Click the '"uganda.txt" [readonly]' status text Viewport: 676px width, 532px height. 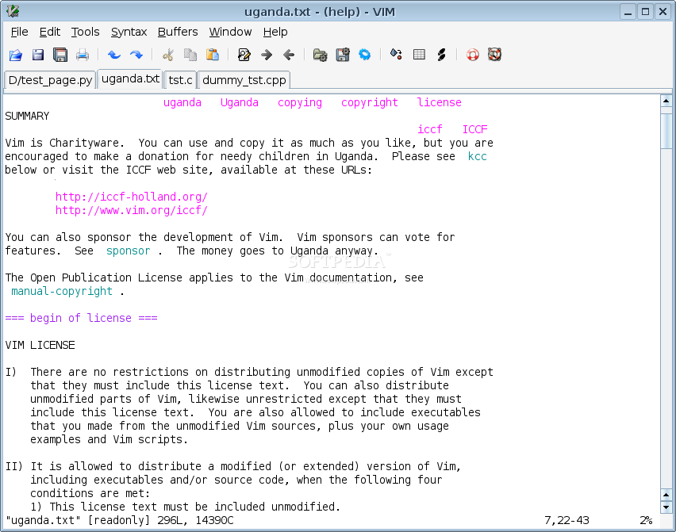[x=77, y=520]
